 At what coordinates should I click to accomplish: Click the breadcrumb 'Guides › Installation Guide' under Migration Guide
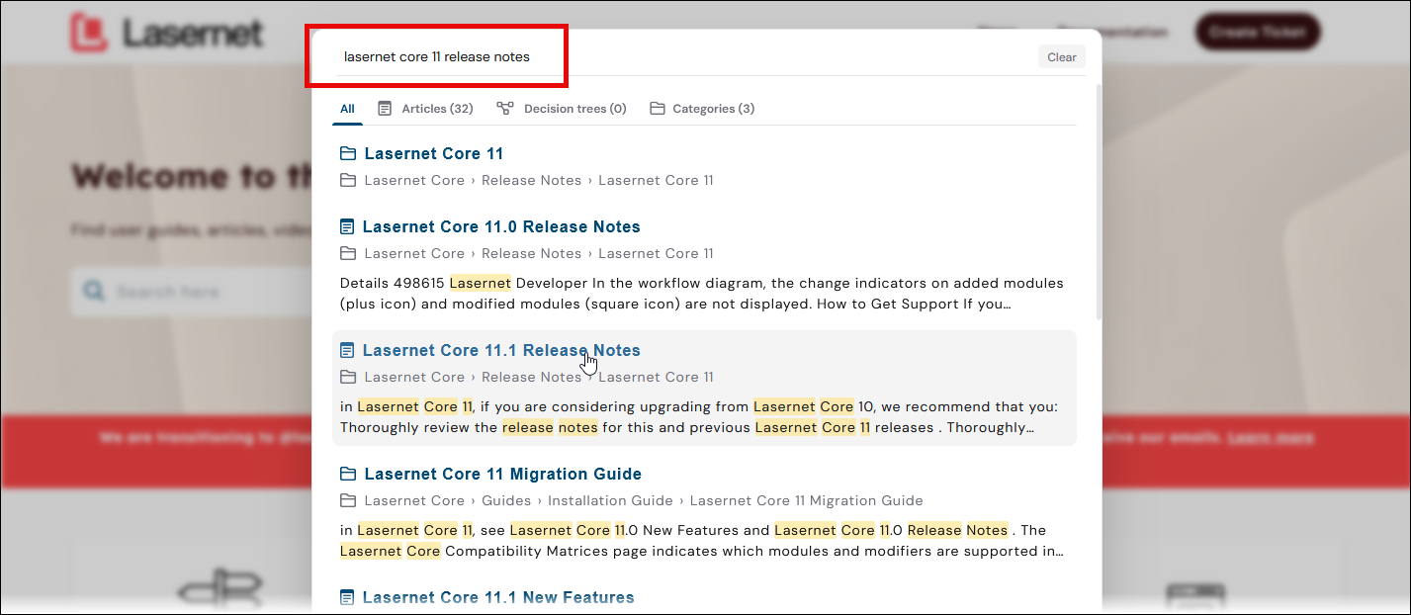(577, 500)
